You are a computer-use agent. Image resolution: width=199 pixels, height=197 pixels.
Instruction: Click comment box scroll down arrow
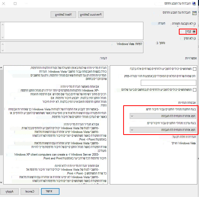click(3, 37)
